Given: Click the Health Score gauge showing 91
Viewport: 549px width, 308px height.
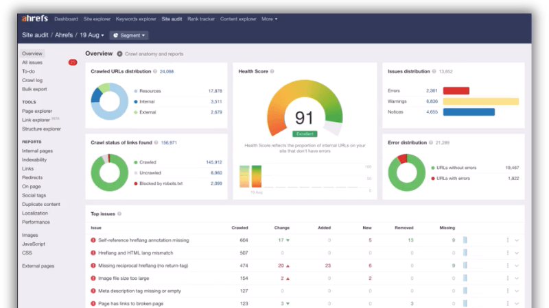Looking at the screenshot, I should coord(305,108).
